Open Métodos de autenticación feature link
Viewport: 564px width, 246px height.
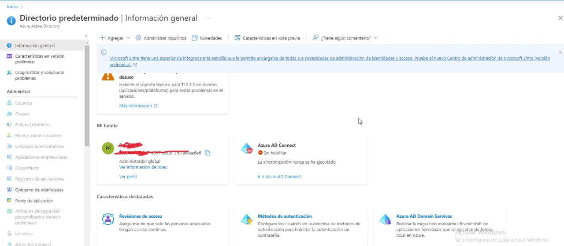click(x=285, y=216)
